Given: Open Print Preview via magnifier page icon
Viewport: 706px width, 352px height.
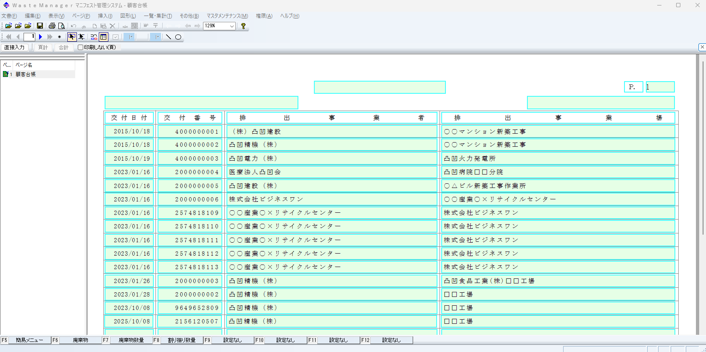Looking at the screenshot, I should (x=61, y=26).
